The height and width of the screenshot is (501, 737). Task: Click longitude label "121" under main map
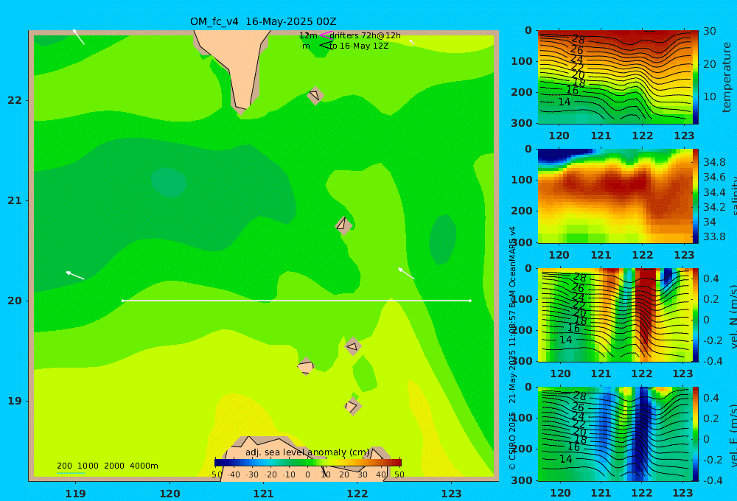[263, 494]
